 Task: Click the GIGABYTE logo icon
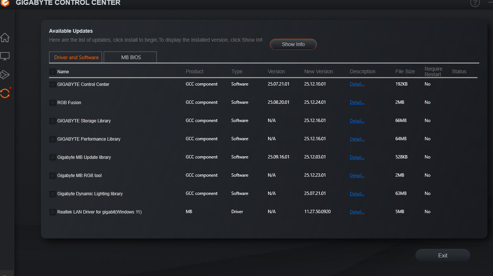(x=5, y=3)
